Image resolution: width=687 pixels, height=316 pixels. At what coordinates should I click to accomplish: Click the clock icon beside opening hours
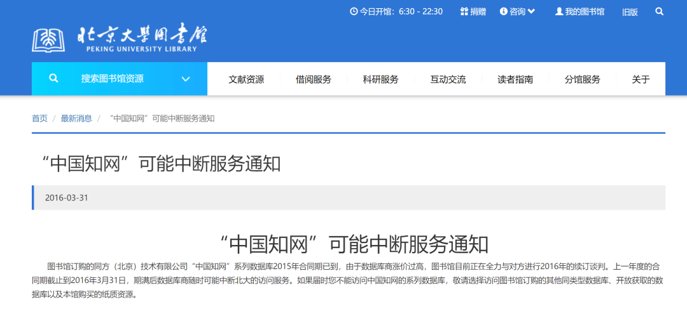354,11
